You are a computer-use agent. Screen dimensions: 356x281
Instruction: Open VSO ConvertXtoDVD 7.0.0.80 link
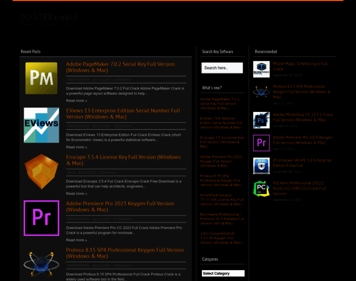221,238
